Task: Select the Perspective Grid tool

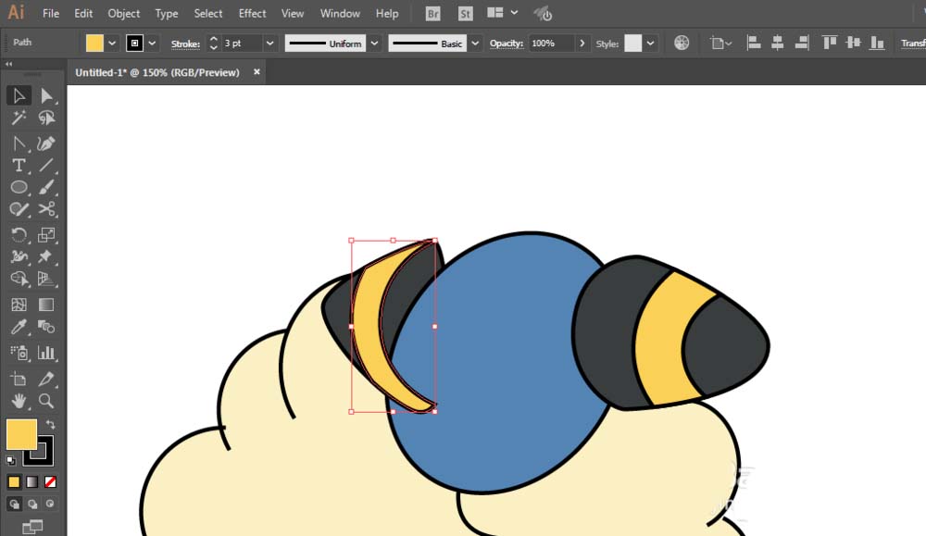Action: tap(46, 279)
